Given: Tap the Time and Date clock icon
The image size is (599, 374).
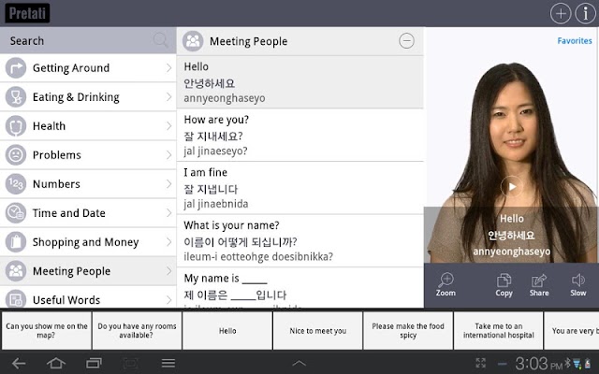Looking at the screenshot, I should [x=16, y=213].
